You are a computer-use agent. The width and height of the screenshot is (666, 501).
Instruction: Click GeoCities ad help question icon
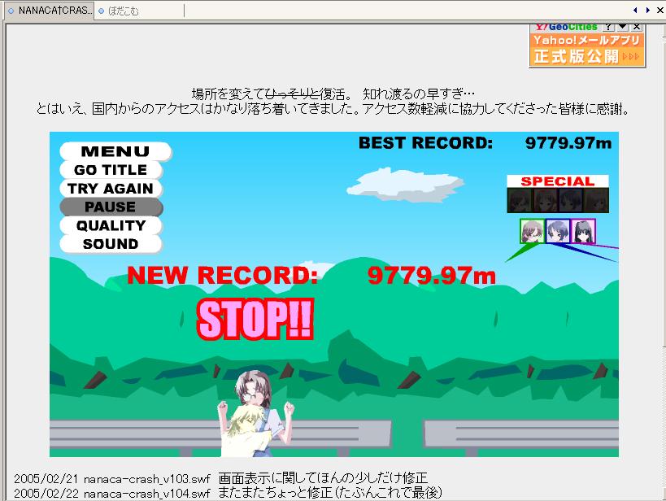pos(608,27)
